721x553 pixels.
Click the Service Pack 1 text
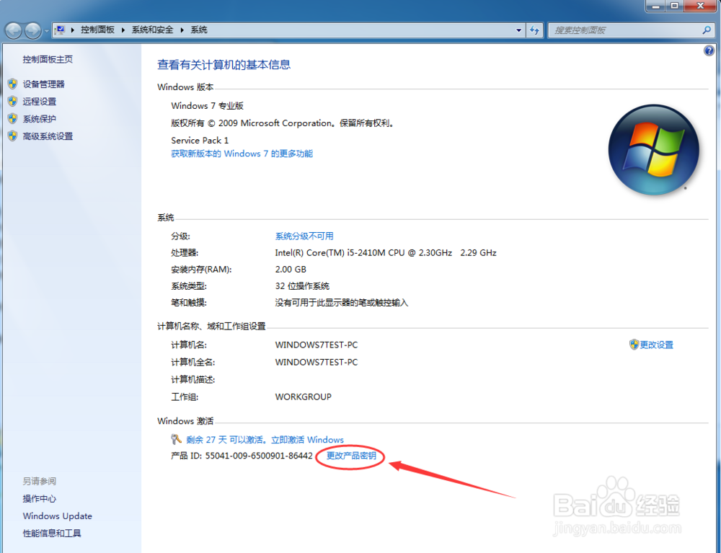[x=200, y=141]
